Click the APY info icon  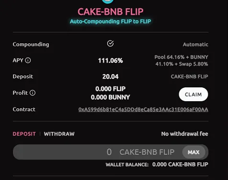pos(28,60)
